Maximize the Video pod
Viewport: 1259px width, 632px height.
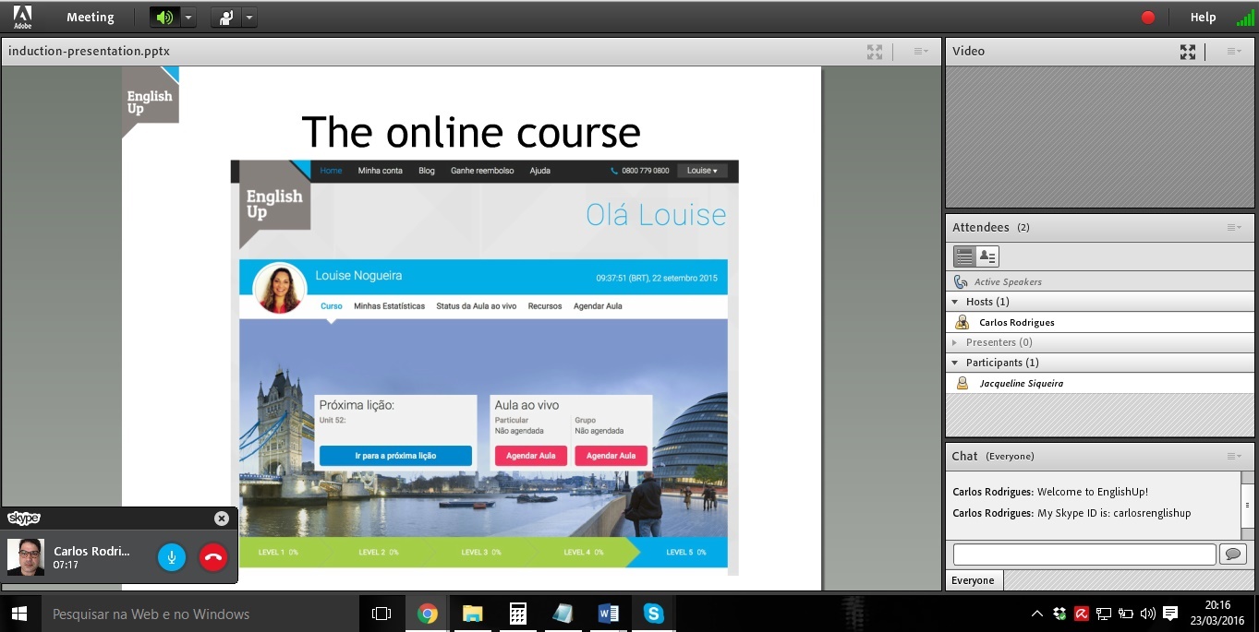click(x=1188, y=52)
